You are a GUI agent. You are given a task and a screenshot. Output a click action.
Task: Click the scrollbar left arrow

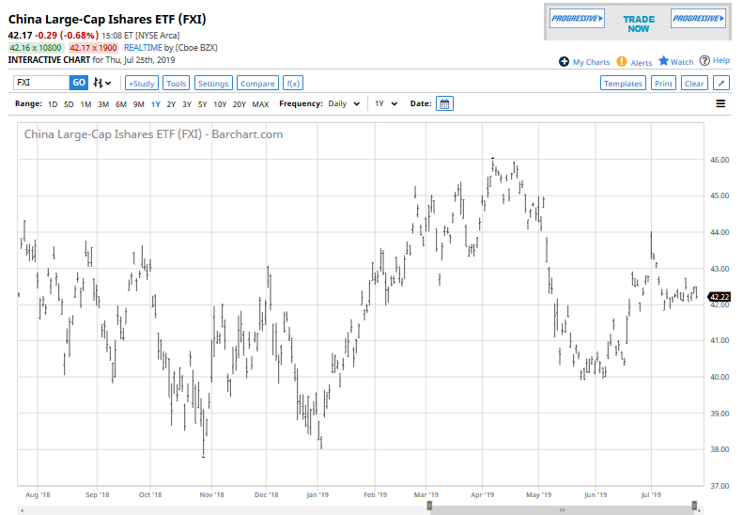[22, 510]
